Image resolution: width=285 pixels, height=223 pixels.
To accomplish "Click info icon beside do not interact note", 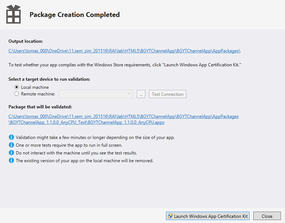I will coord(11,153).
